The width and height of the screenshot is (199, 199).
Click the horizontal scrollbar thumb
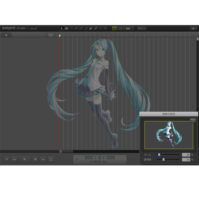[x=68, y=152]
